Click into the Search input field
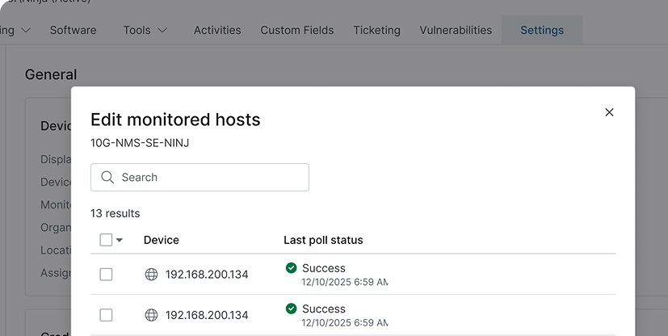This screenshot has width=668, height=336. click(x=200, y=177)
